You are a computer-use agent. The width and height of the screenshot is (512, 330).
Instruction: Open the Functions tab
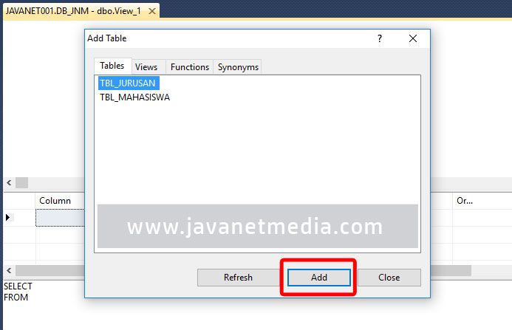[190, 67]
